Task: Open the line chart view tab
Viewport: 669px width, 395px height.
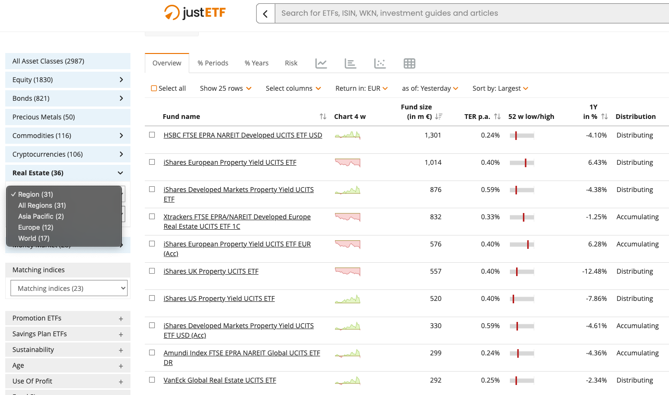Action: [321, 63]
